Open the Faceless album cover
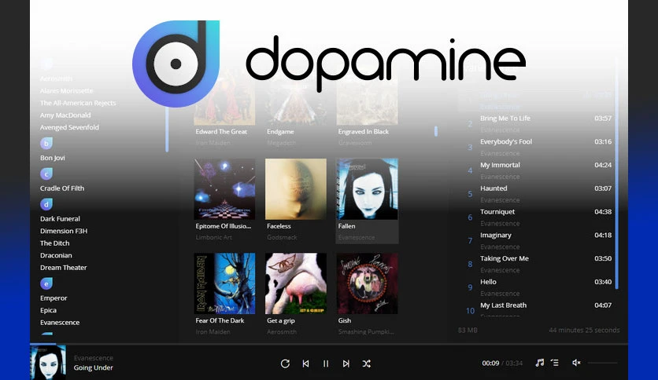Image resolution: width=658 pixels, height=380 pixels. (x=296, y=188)
